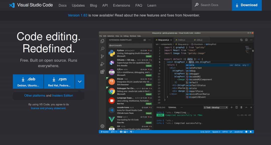Click the search magnifier icon in the header
This screenshot has height=145, width=271.
(196, 5)
